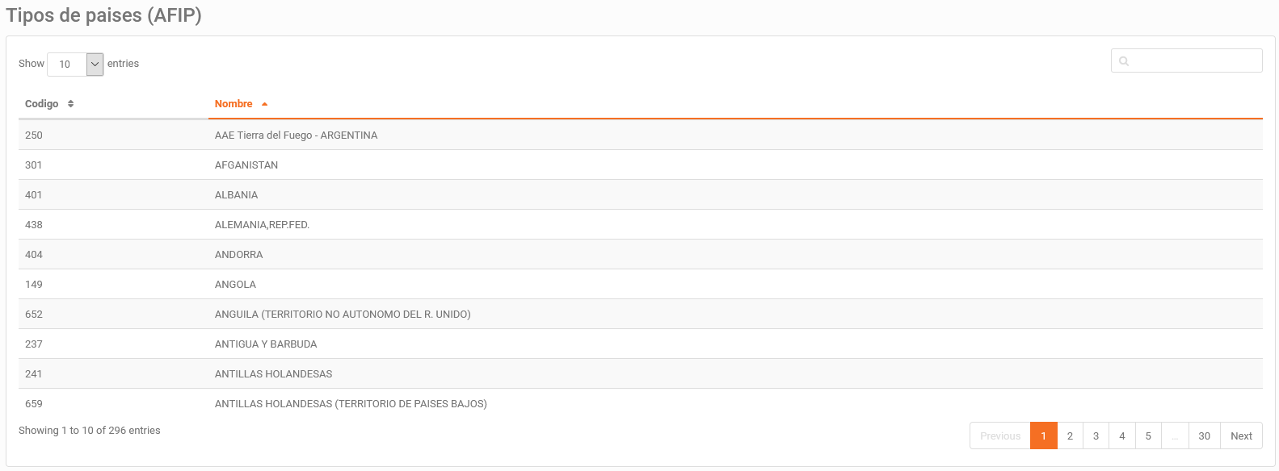Image resolution: width=1279 pixels, height=471 pixels.
Task: Open pagination page 5
Action: 1148,436
